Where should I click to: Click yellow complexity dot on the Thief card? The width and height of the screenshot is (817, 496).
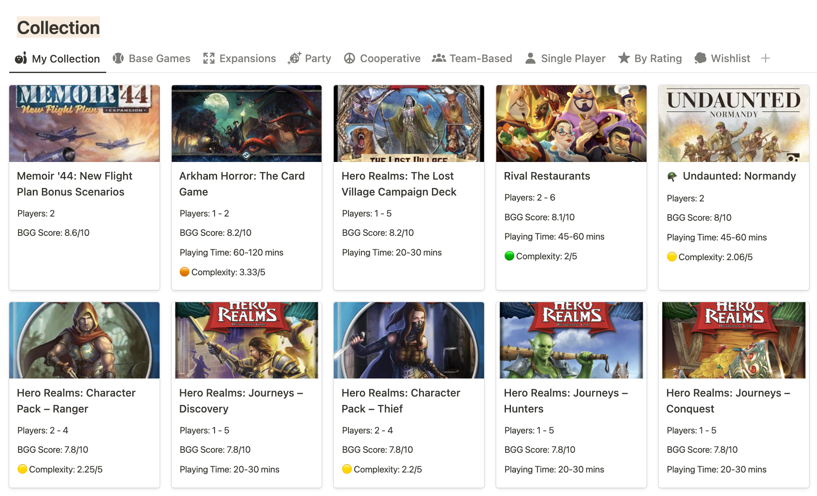click(x=347, y=469)
